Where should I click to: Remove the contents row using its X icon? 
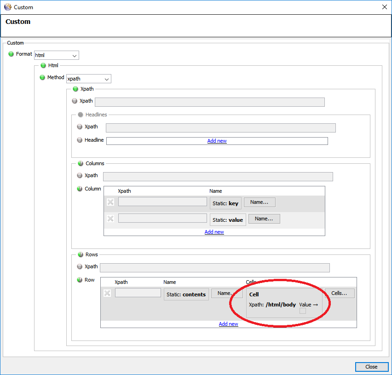coord(107,293)
